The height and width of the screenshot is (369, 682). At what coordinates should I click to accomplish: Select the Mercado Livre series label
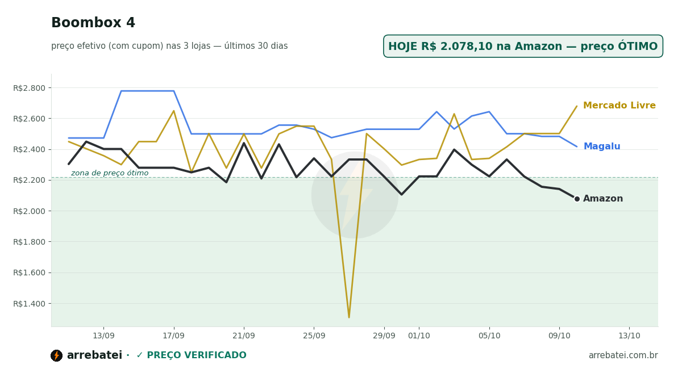(x=619, y=106)
